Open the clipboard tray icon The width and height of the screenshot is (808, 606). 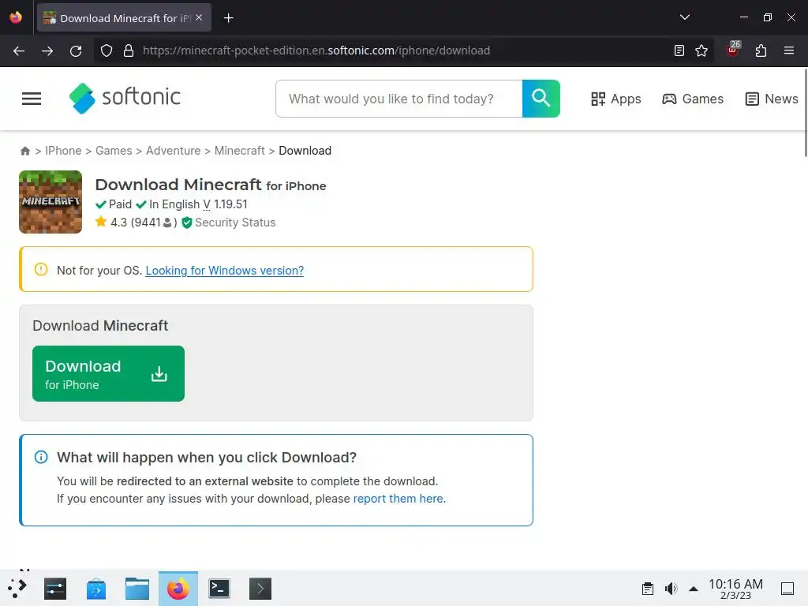pyautogui.click(x=648, y=589)
